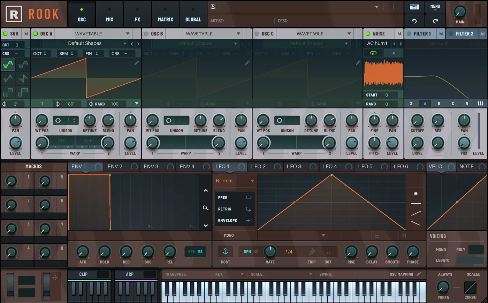Click the LFO rate value 1/4

tap(289, 252)
